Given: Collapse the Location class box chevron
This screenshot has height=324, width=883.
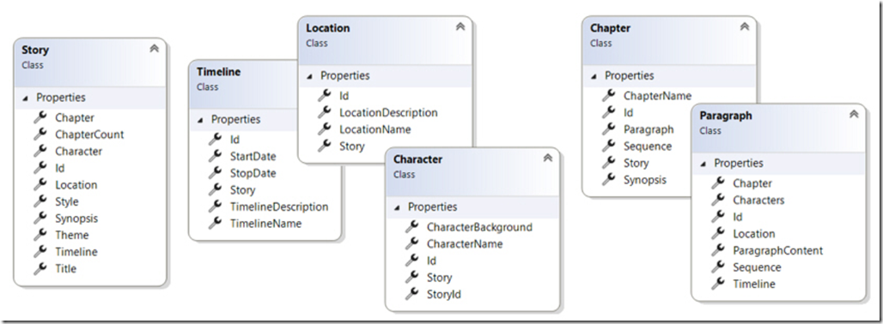Looking at the screenshot, I should tap(460, 27).
